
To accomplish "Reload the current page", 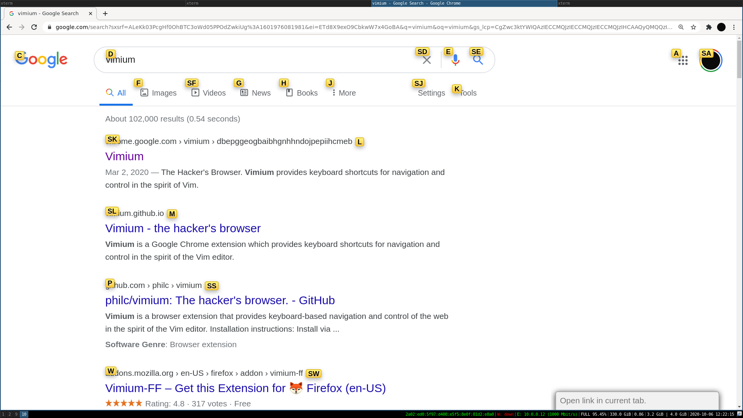I will (34, 27).
